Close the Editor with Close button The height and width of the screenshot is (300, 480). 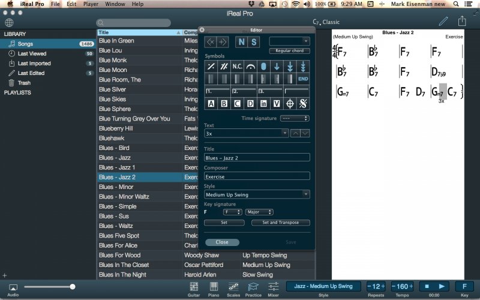[x=222, y=242]
